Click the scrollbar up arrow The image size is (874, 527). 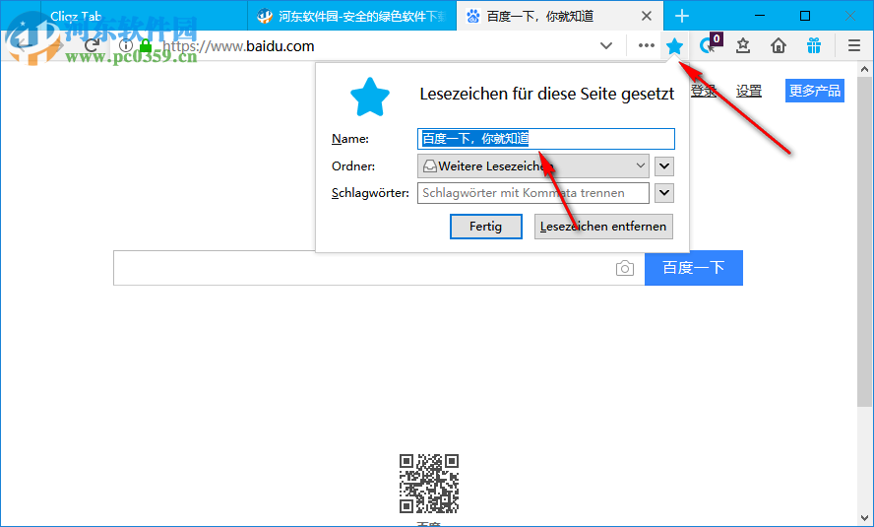pos(864,70)
